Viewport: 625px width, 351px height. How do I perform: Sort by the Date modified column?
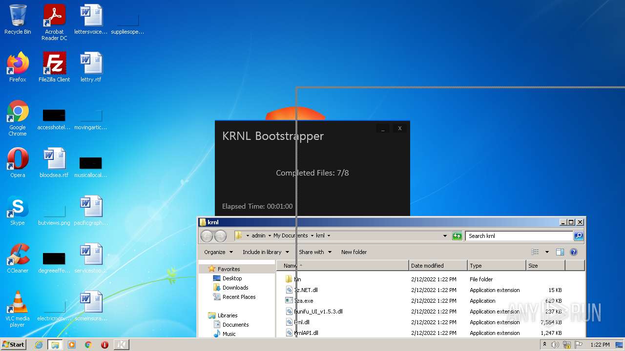438,266
